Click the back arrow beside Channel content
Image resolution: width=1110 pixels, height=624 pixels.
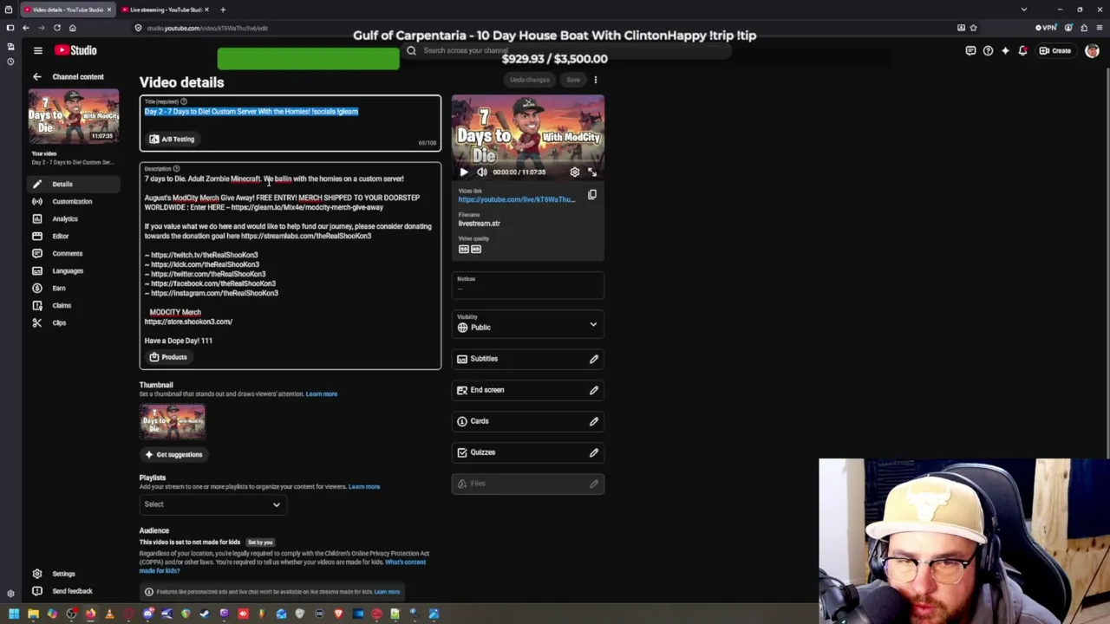click(x=36, y=77)
